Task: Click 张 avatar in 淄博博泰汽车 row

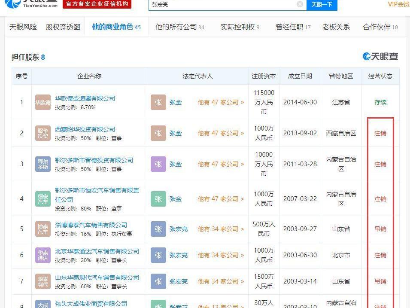Action: pos(158,229)
